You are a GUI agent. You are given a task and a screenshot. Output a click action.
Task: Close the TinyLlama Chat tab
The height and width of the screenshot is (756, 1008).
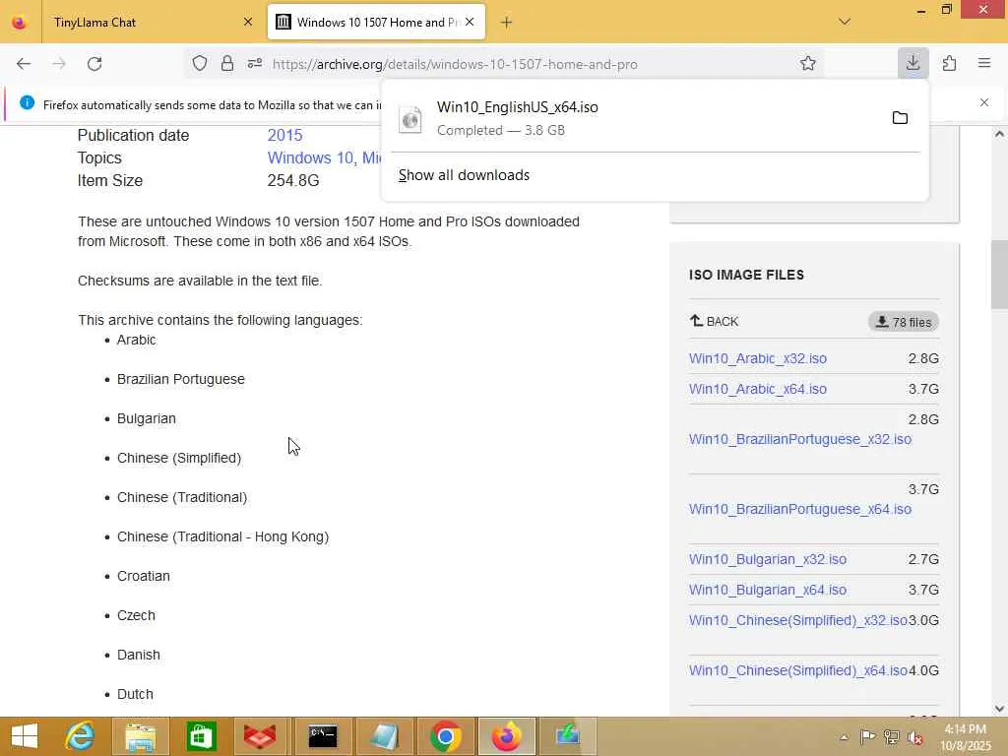click(x=248, y=23)
